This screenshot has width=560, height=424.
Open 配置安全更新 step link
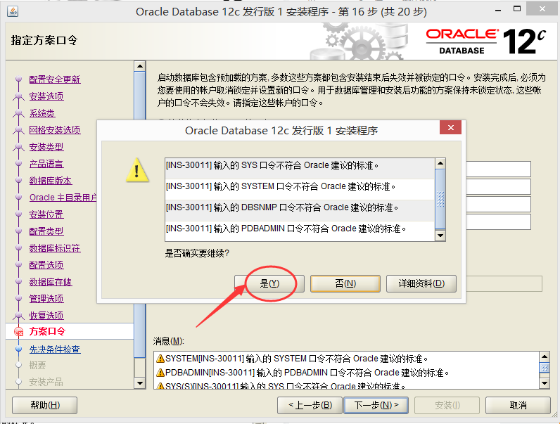[55, 79]
